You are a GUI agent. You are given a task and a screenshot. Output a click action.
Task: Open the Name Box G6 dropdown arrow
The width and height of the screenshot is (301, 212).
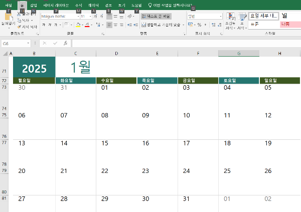28,43
